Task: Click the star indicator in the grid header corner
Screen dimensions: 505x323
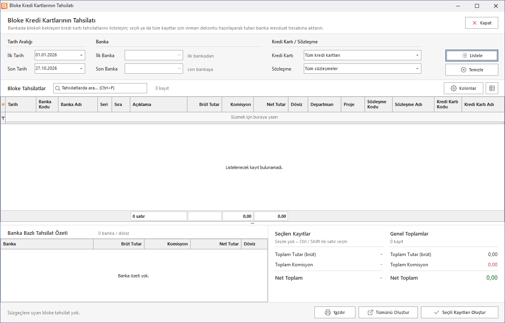Action: 3,104
